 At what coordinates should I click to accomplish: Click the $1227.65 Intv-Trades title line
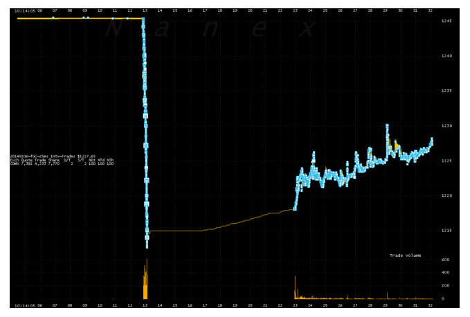(x=53, y=156)
